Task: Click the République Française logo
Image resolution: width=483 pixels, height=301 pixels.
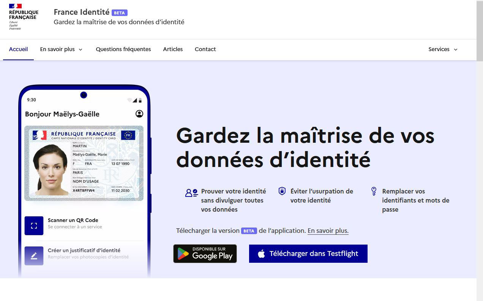Action: [x=24, y=17]
